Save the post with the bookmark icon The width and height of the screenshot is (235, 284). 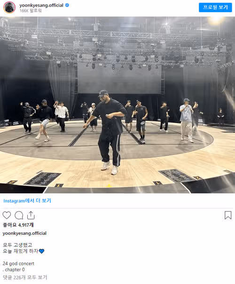[228, 215]
